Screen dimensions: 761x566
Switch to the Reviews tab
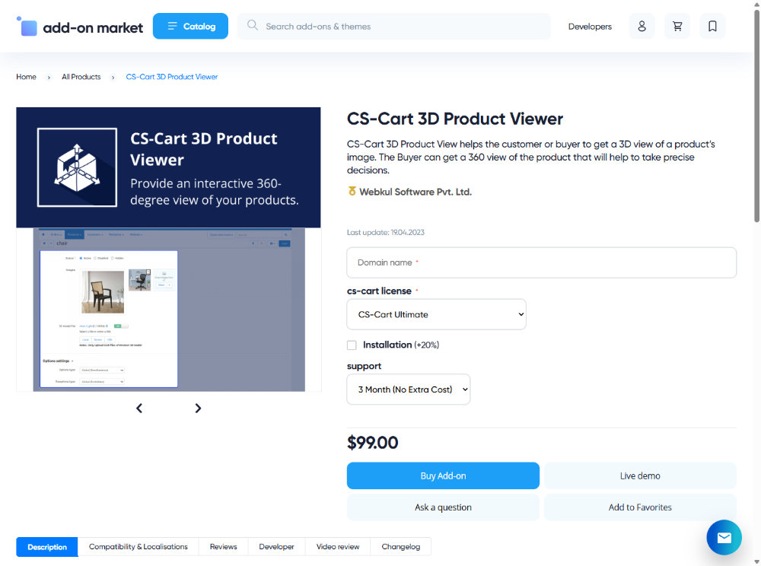click(223, 547)
